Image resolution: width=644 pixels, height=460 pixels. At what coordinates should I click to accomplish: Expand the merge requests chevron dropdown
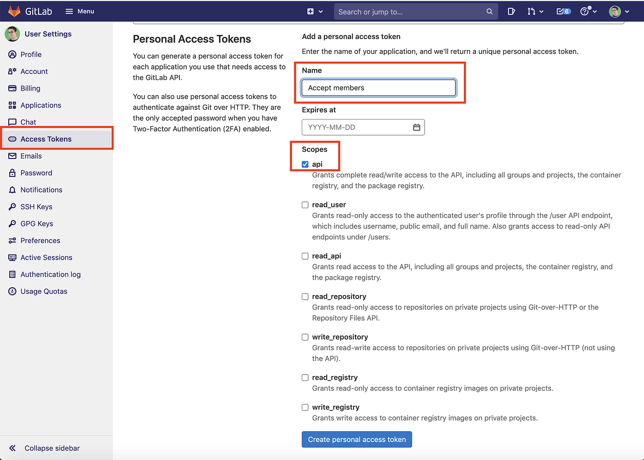(x=541, y=11)
